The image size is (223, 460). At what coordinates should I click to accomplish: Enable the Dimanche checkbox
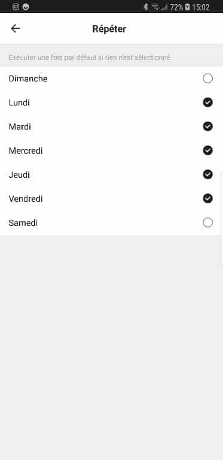tap(208, 78)
